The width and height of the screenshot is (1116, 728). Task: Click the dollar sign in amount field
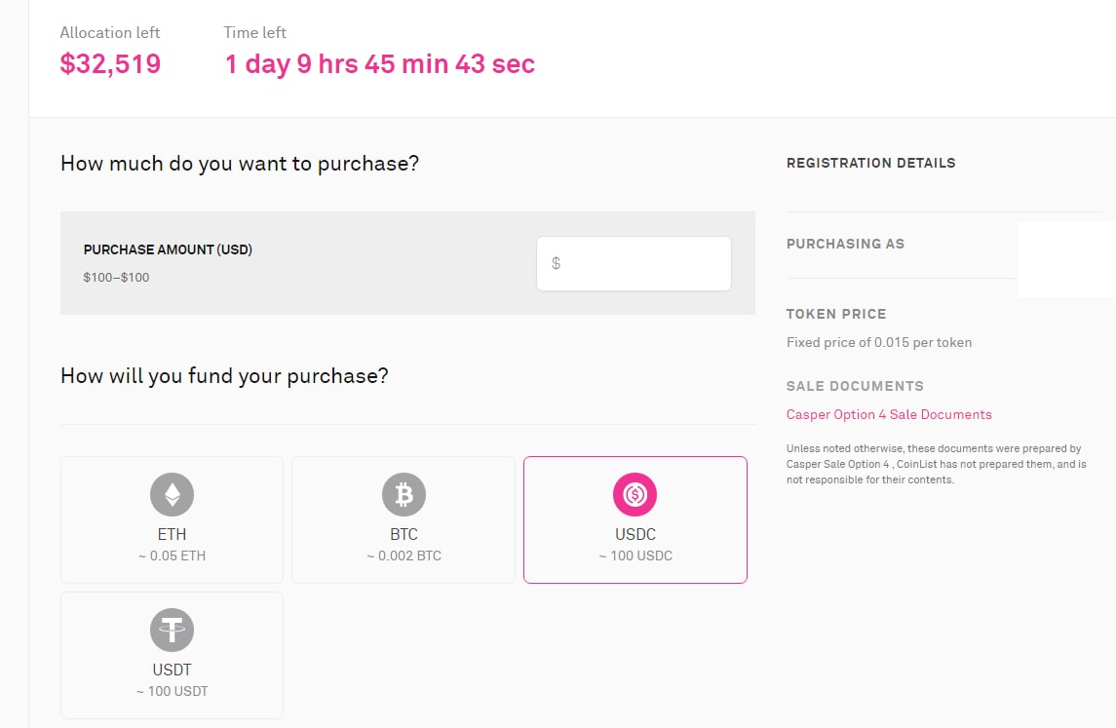pos(556,263)
